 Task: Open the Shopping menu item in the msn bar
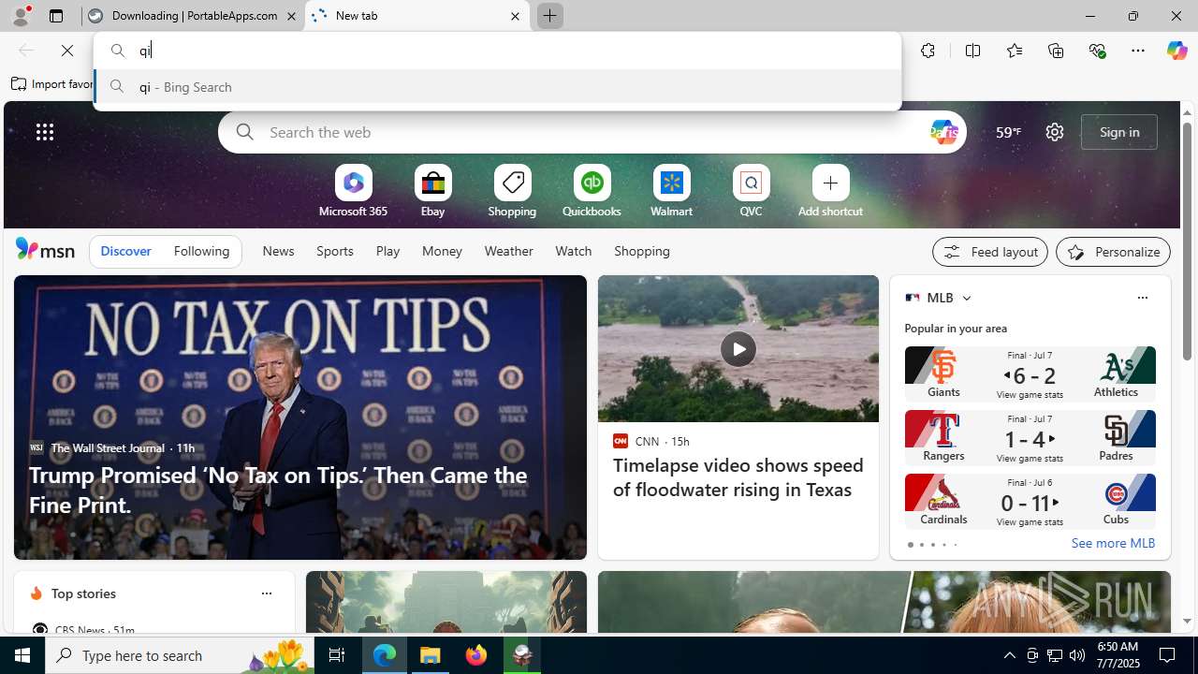point(642,251)
